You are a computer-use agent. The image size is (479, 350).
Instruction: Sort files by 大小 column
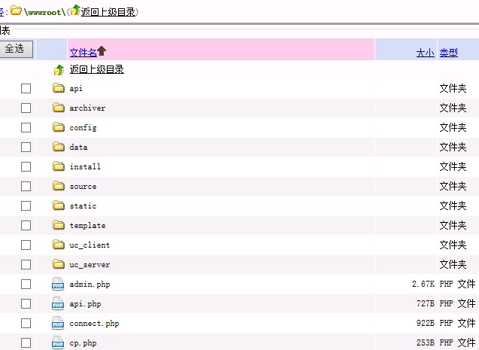tap(425, 53)
